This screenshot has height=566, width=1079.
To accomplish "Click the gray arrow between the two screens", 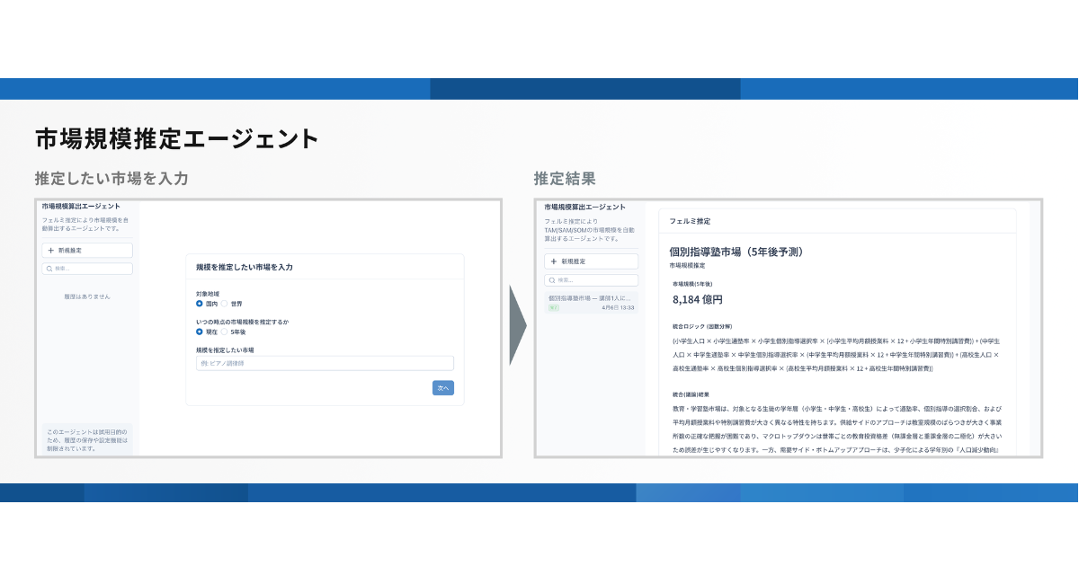I will 517,325.
